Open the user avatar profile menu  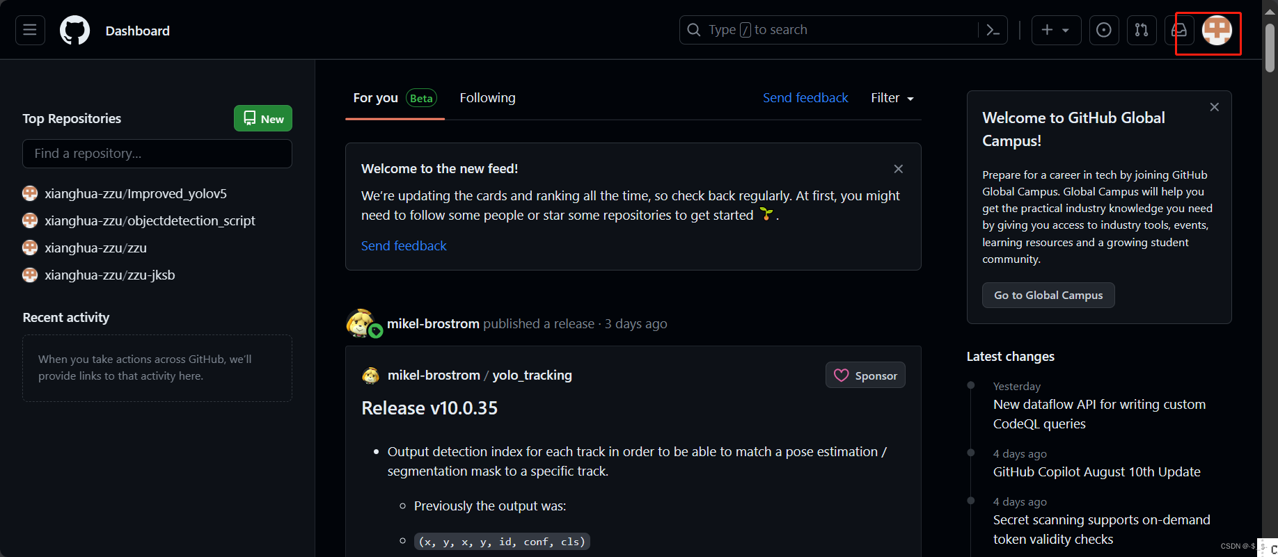tap(1217, 30)
